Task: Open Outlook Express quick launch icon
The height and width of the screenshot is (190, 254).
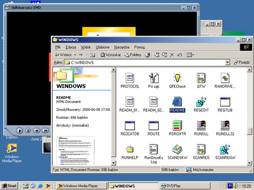Action: coord(33,186)
